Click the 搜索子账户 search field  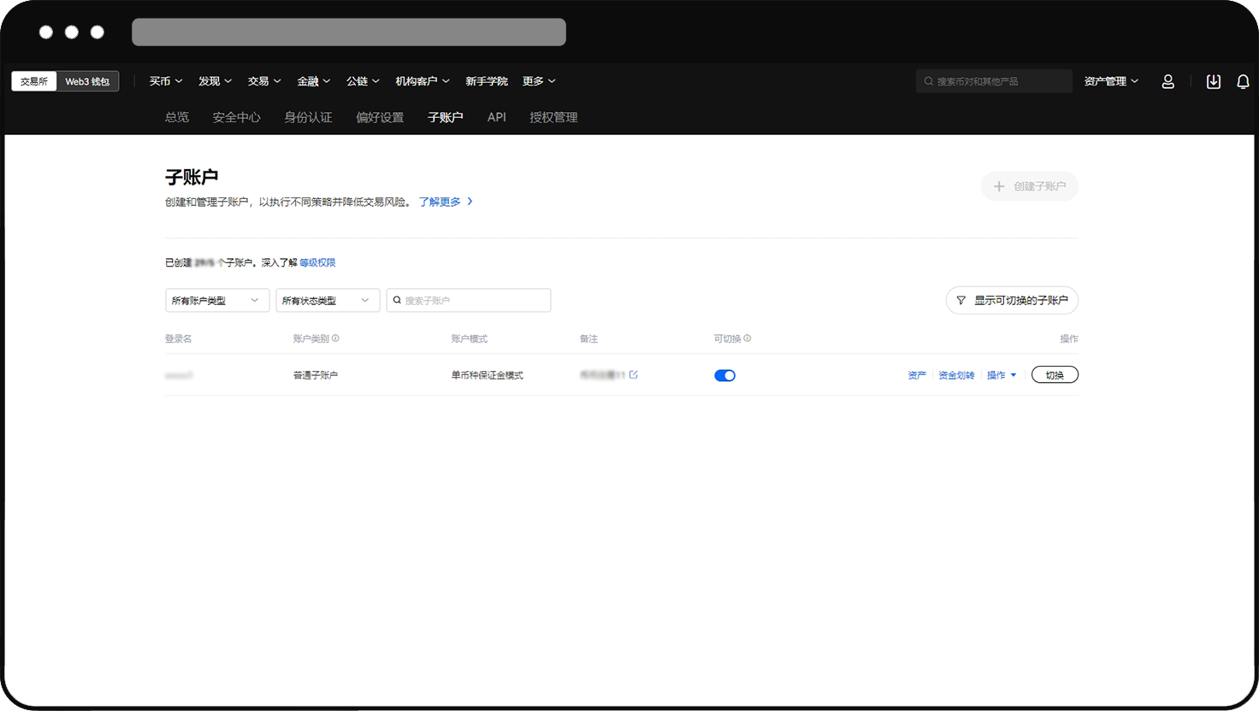tap(469, 300)
